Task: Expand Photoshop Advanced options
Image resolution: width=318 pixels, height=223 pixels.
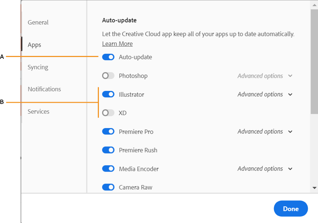Action: coord(265,76)
